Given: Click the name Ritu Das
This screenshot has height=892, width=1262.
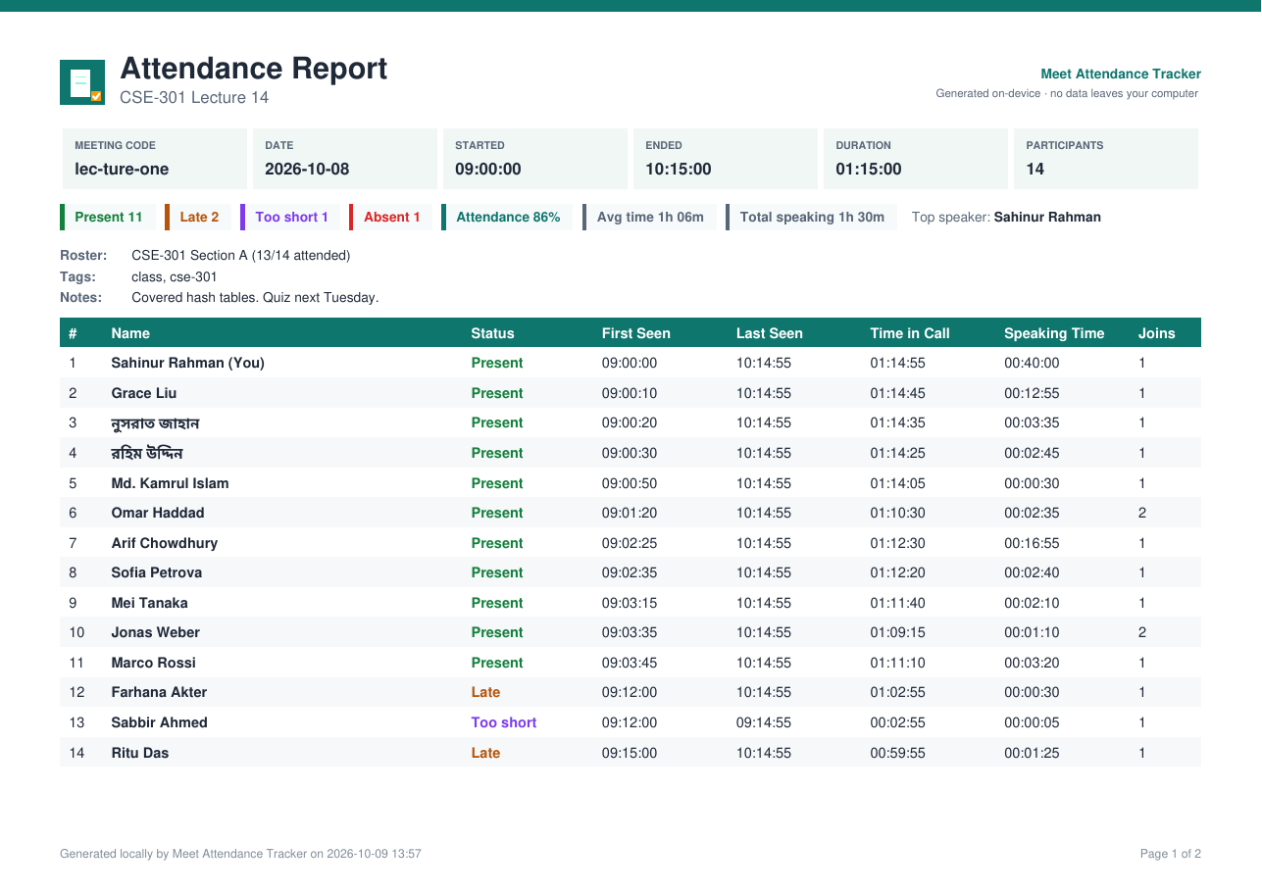Looking at the screenshot, I should coord(140,753).
